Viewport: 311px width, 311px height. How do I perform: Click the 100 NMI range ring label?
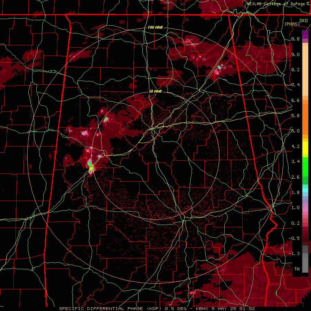155,27
